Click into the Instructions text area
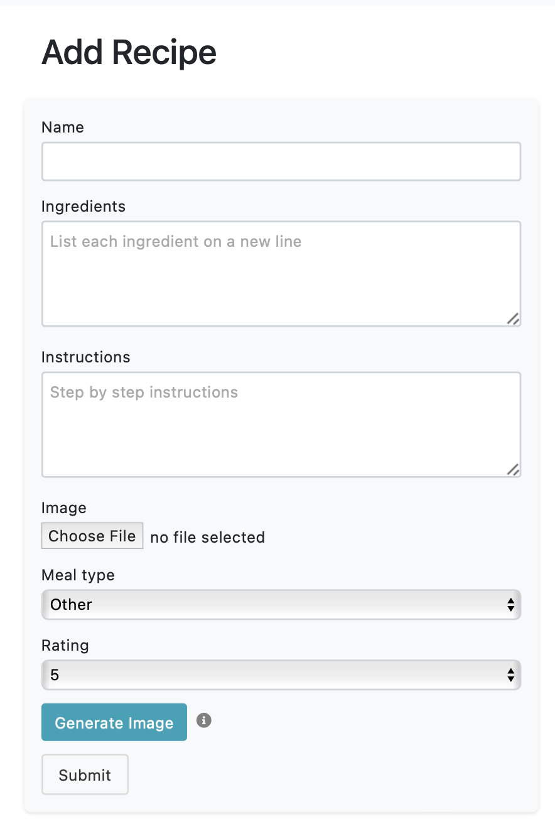The height and width of the screenshot is (819, 555). click(x=281, y=425)
